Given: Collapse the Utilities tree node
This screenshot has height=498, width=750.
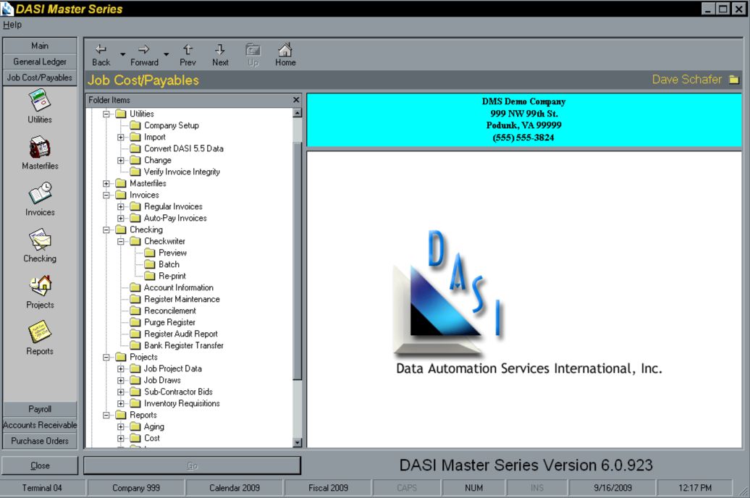Looking at the screenshot, I should click(106, 114).
